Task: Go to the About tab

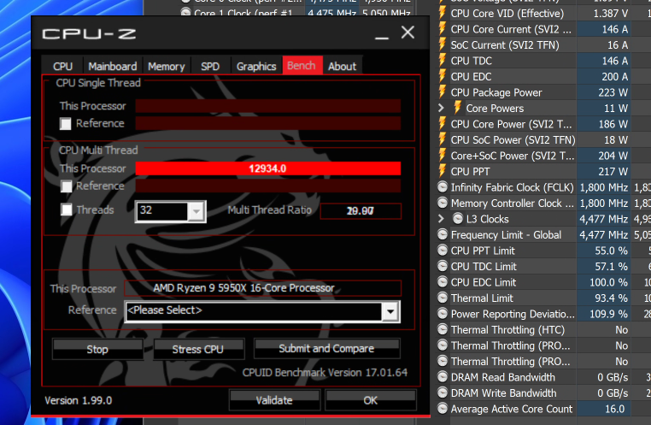Action: pyautogui.click(x=342, y=66)
